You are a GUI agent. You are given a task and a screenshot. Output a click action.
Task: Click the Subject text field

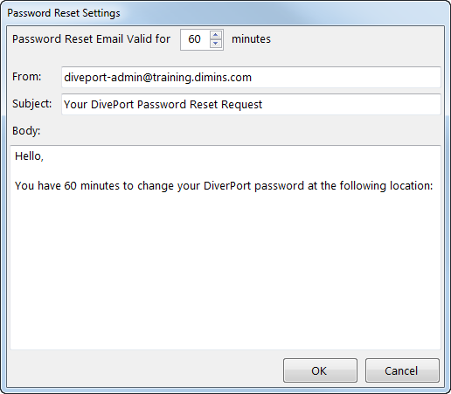[x=251, y=104]
